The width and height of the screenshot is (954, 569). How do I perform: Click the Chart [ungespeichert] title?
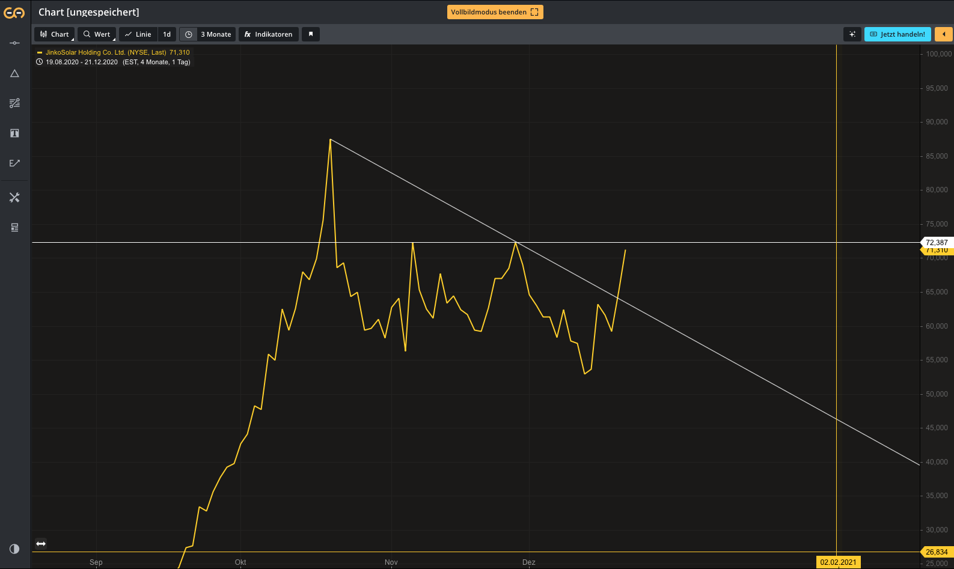[x=89, y=12]
